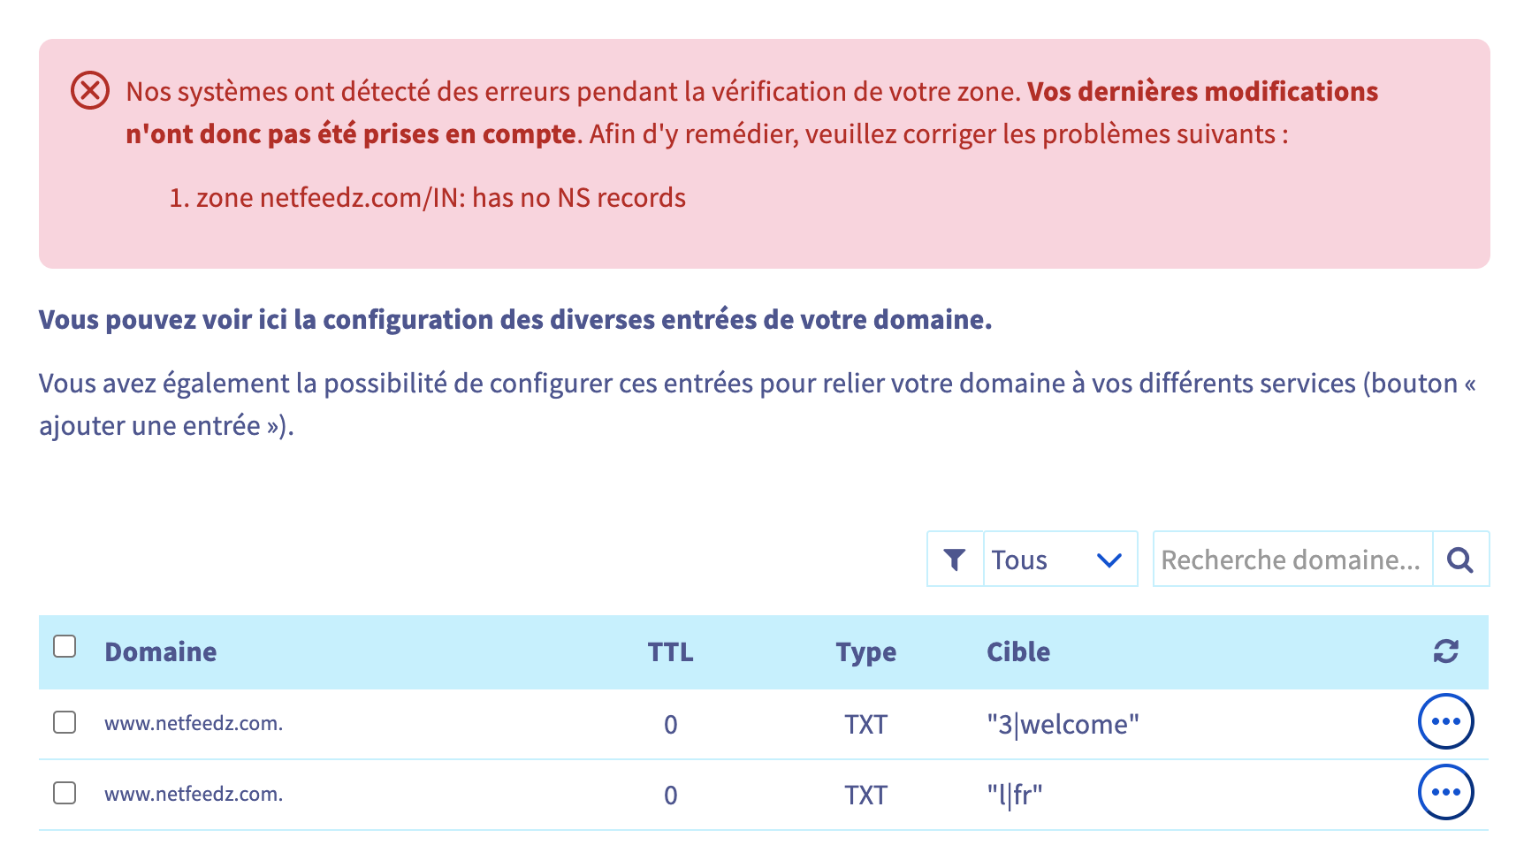
Task: Click the Domaine column header
Action: [x=161, y=652]
